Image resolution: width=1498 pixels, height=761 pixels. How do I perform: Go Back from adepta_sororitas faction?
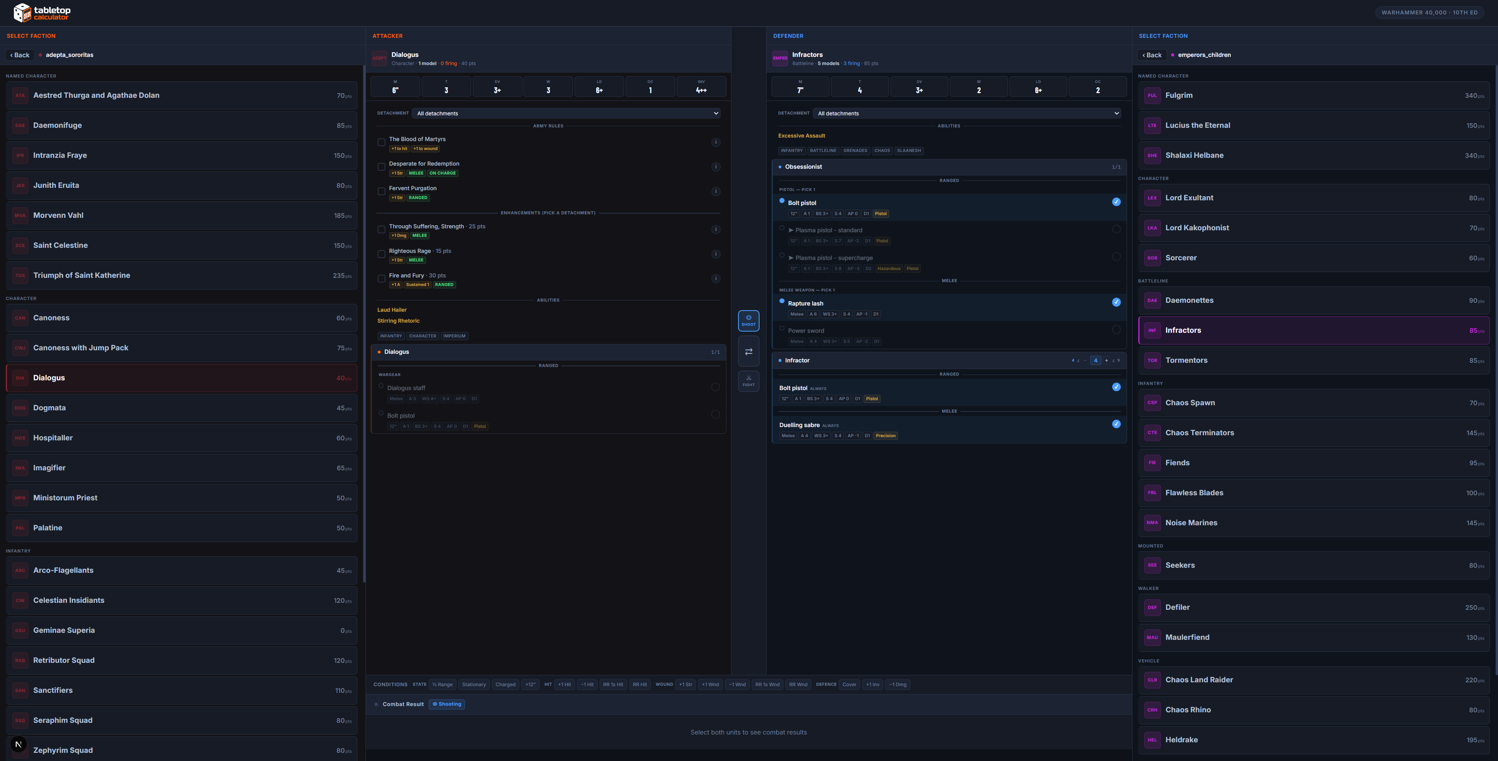[x=20, y=55]
